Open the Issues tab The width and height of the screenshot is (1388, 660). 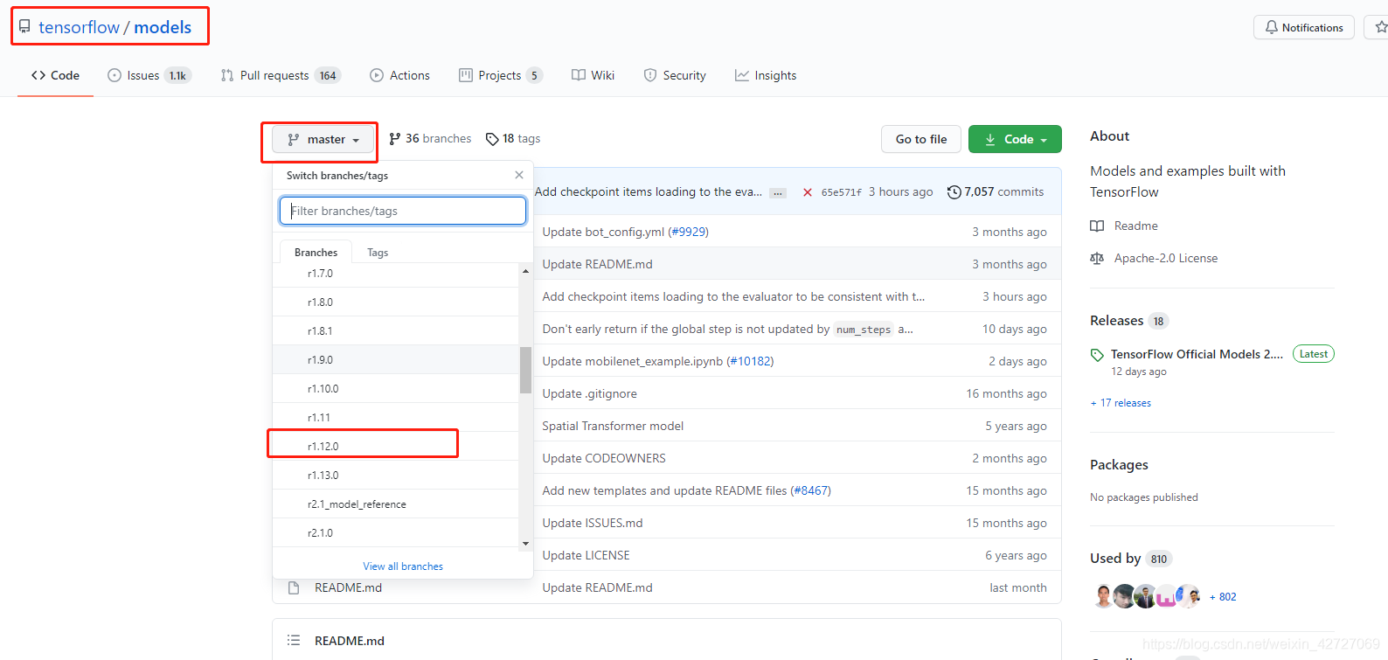click(x=149, y=75)
